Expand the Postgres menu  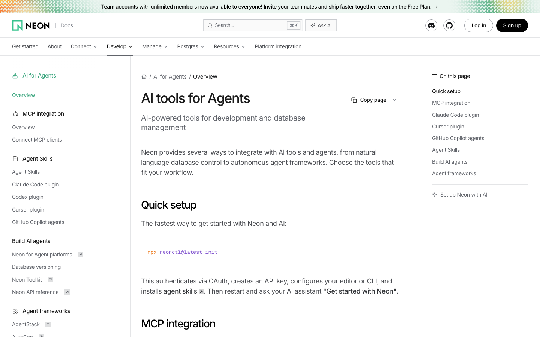pyautogui.click(x=191, y=46)
